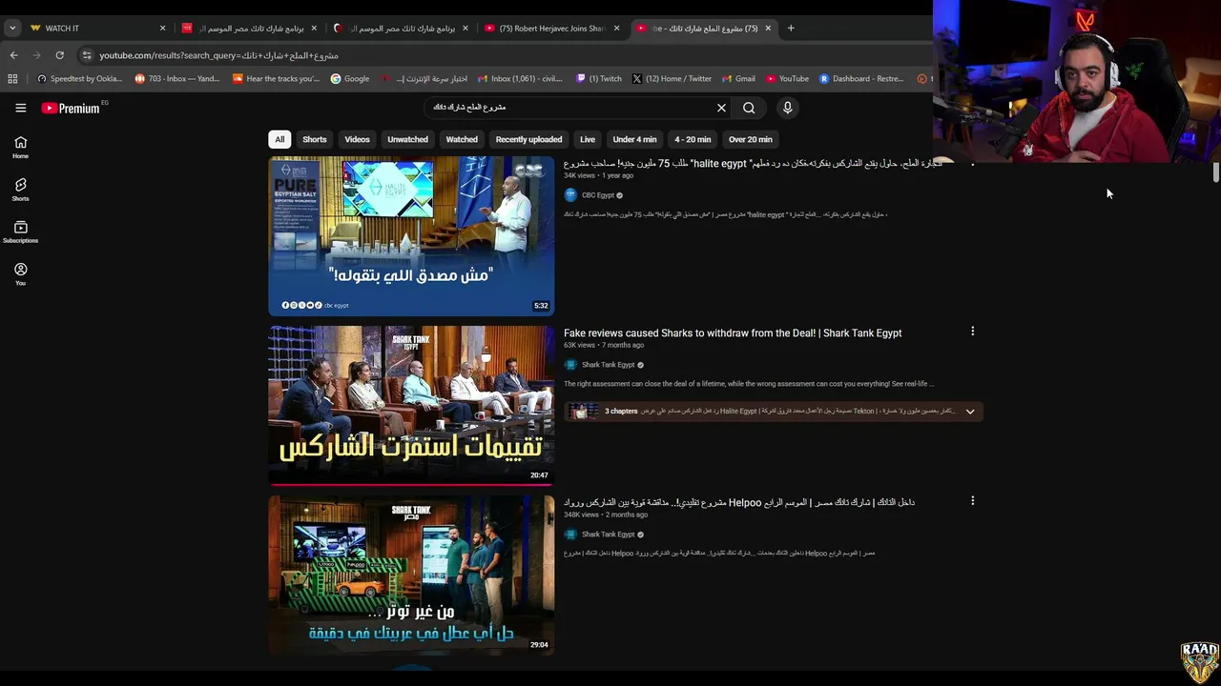Click the browser address bar URL
The height and width of the screenshot is (686, 1221).
click(218, 55)
